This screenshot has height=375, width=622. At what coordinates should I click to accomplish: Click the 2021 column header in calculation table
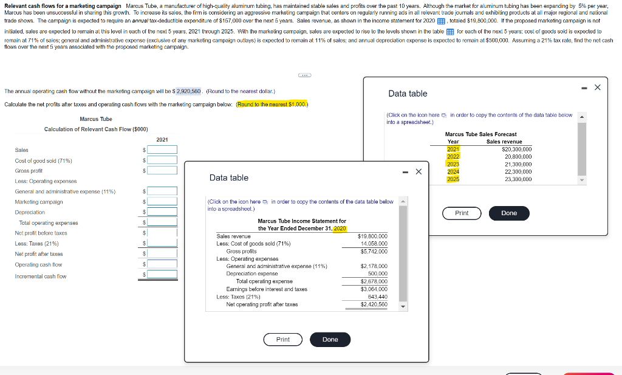(162, 140)
